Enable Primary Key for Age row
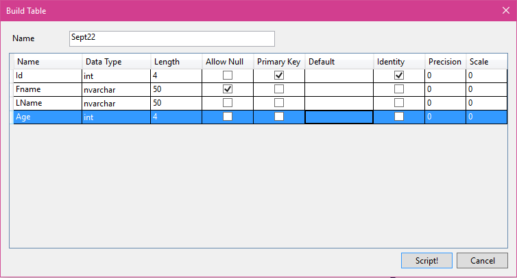 [279, 117]
